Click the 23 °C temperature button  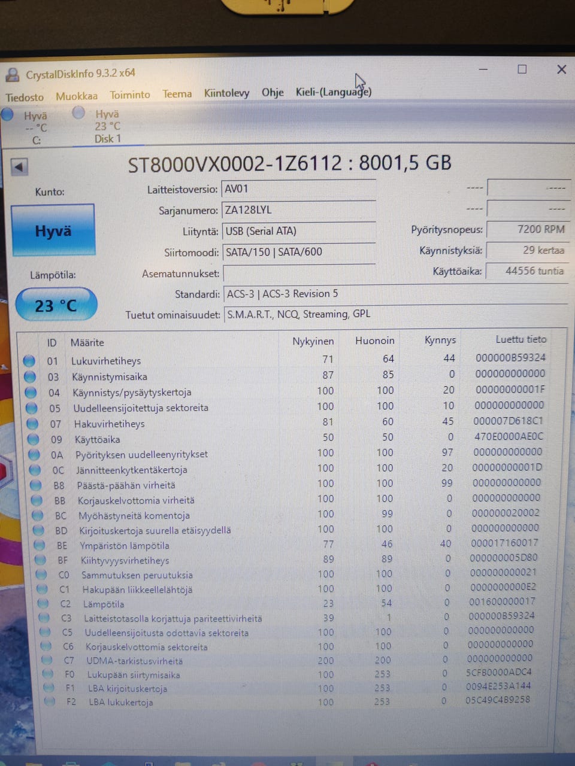[56, 305]
